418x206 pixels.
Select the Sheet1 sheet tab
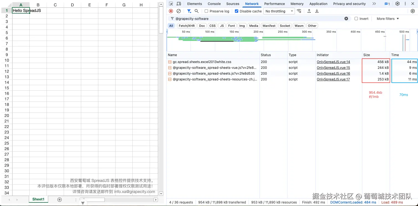(x=38, y=199)
